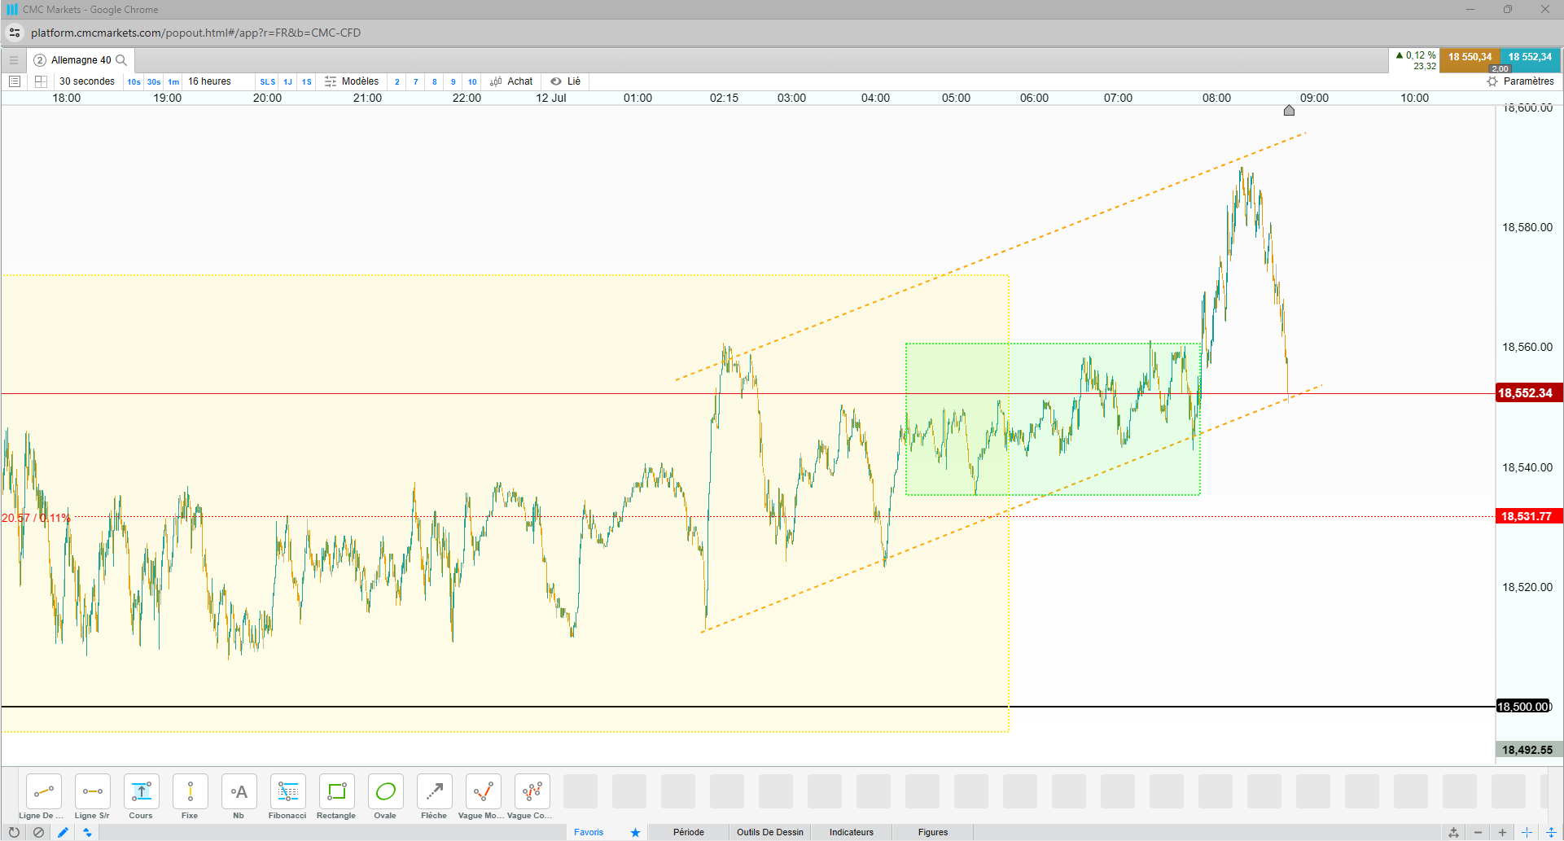
Task: Select the Ligne S/r tool
Action: pos(92,791)
